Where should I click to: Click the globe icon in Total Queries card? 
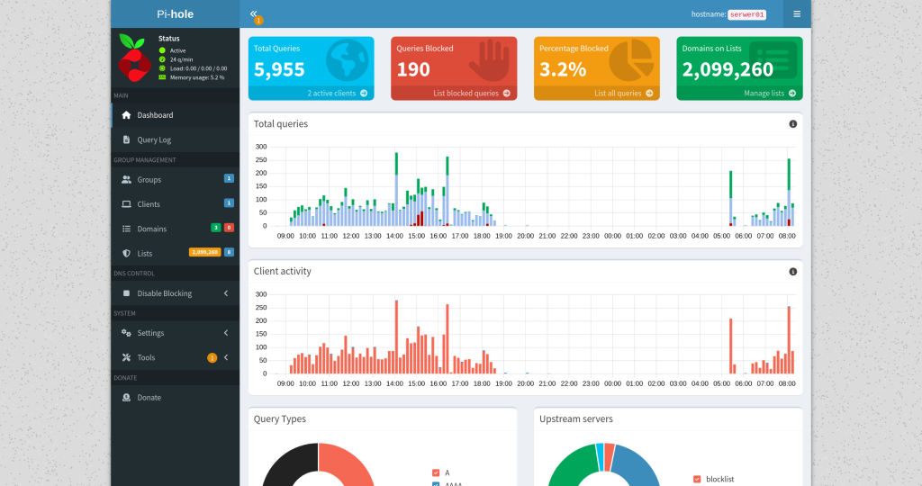347,60
